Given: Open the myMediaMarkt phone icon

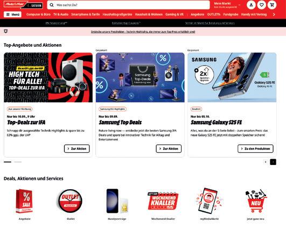Looking at the screenshot, I should (x=209, y=201).
